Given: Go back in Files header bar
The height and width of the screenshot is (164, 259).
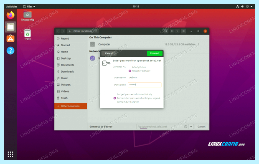Looking at the screenshot, I should tap(58, 31).
